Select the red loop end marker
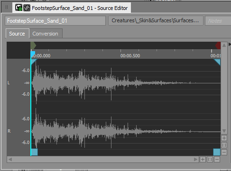 coord(218,45)
